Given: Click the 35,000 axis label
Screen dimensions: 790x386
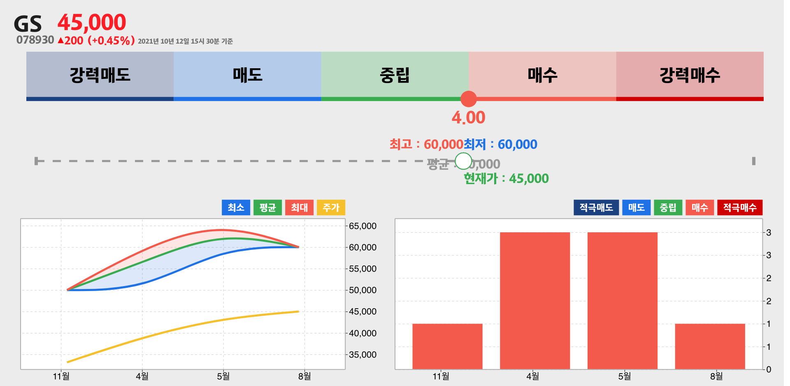Looking at the screenshot, I should 362,355.
